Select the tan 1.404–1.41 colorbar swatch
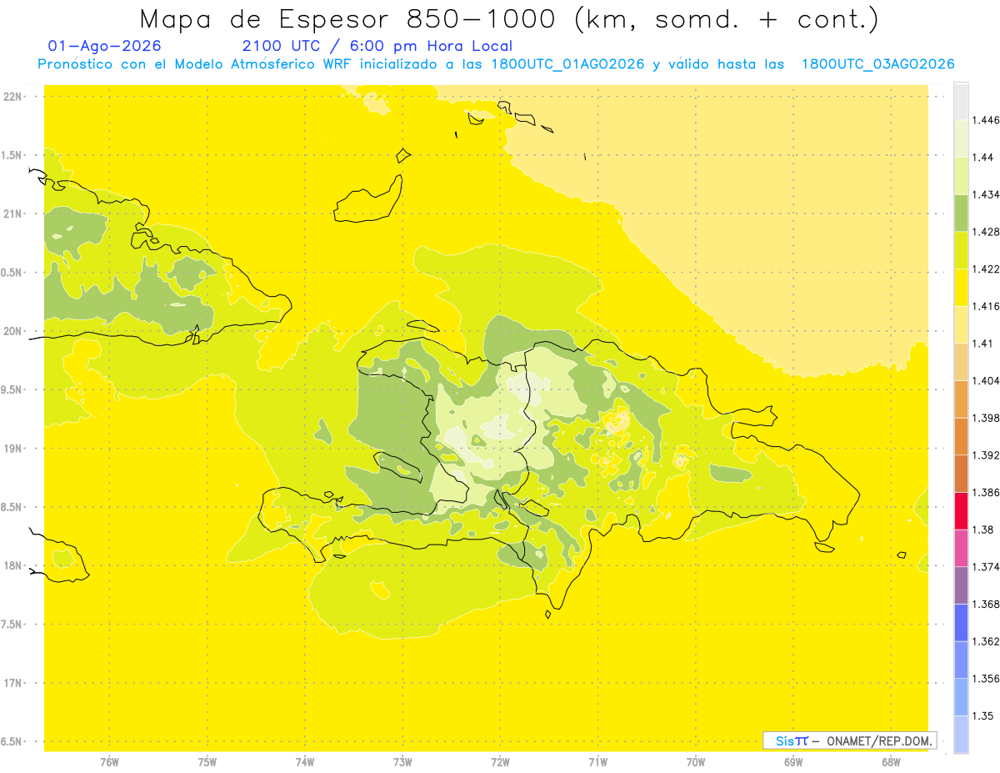 point(961,362)
